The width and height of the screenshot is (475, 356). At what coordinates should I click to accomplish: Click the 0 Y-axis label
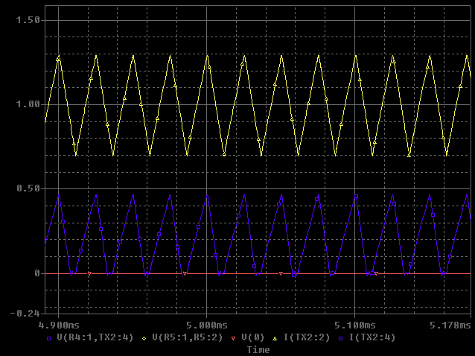(37, 273)
